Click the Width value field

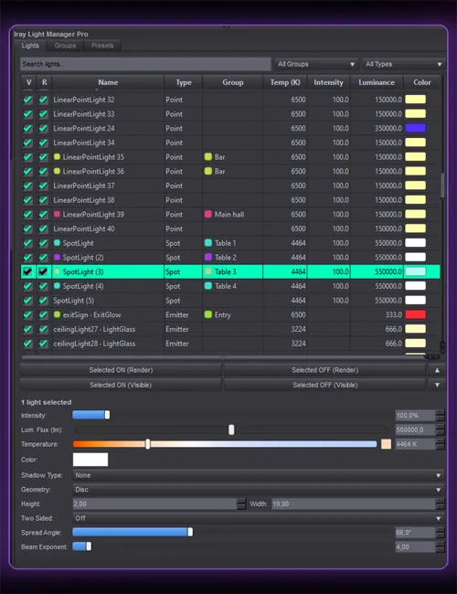[x=354, y=504]
